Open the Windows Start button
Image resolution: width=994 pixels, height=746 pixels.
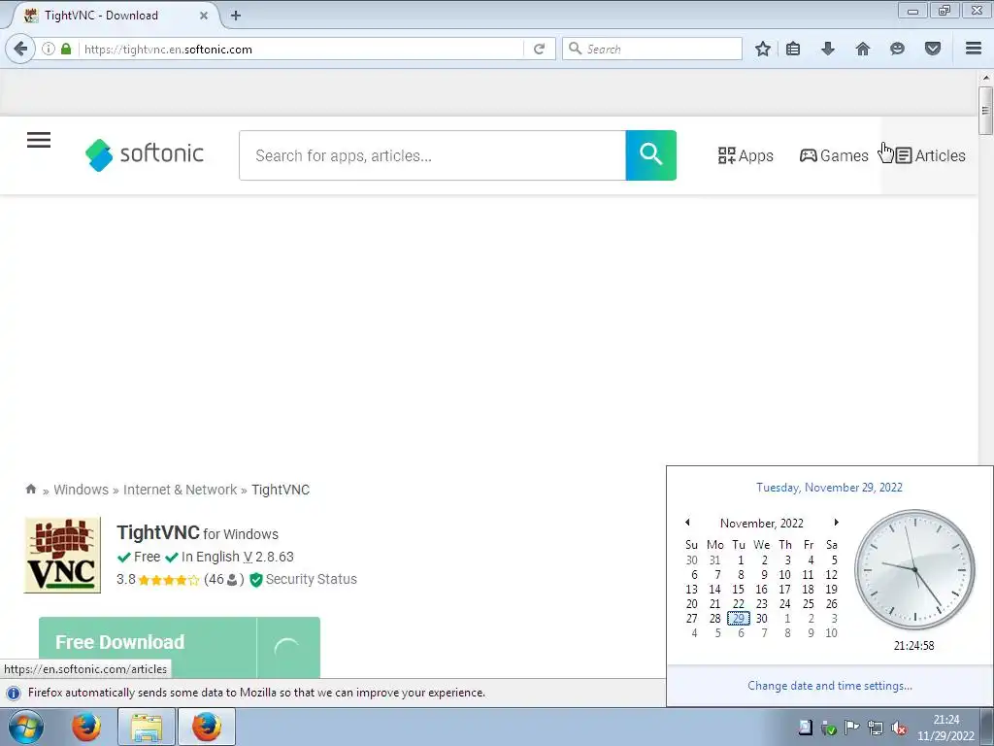tap(26, 727)
